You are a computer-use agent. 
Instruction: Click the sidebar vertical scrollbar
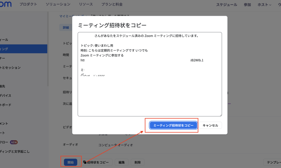click(48, 49)
